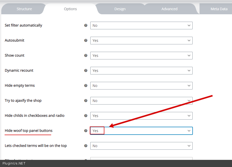The width and height of the screenshot is (232, 167).
Task: Switch to the Design tab
Action: point(120,9)
